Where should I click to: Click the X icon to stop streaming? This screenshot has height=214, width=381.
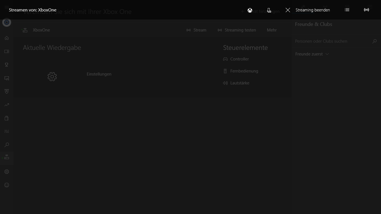(x=288, y=10)
